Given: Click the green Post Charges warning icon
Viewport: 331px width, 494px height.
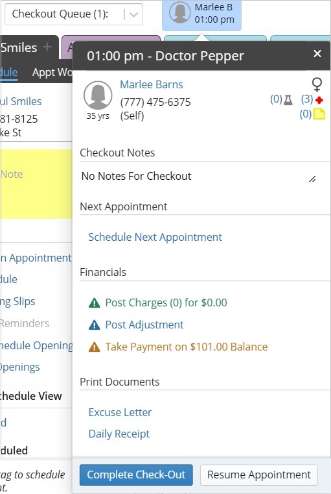Looking at the screenshot, I should 95,303.
